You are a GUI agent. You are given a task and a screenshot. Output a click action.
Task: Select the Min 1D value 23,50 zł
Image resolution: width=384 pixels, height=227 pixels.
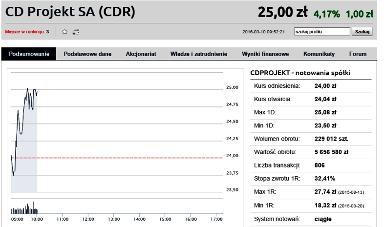coord(325,125)
